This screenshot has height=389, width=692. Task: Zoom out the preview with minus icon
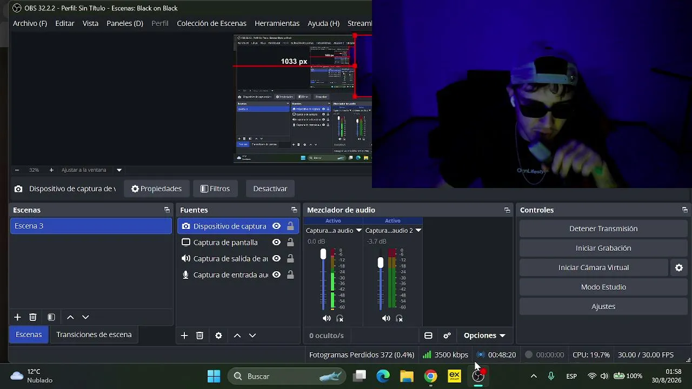point(17,170)
